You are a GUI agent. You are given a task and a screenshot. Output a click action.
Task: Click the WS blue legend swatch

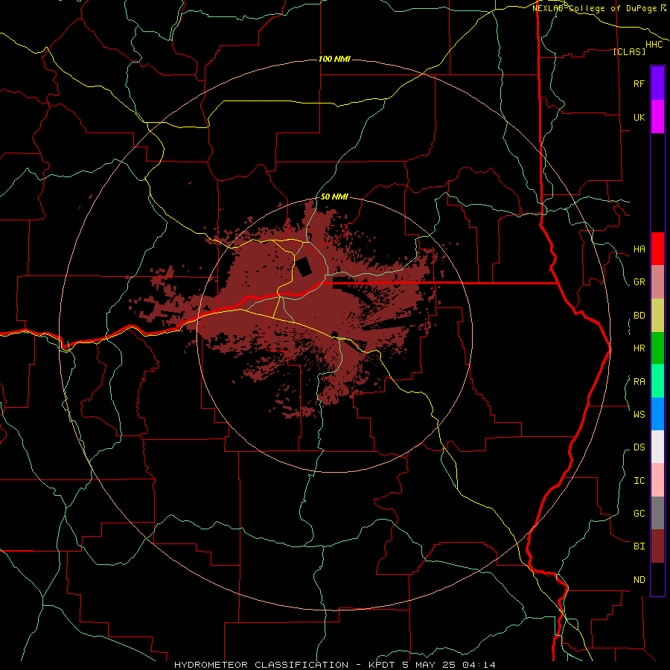[x=657, y=414]
